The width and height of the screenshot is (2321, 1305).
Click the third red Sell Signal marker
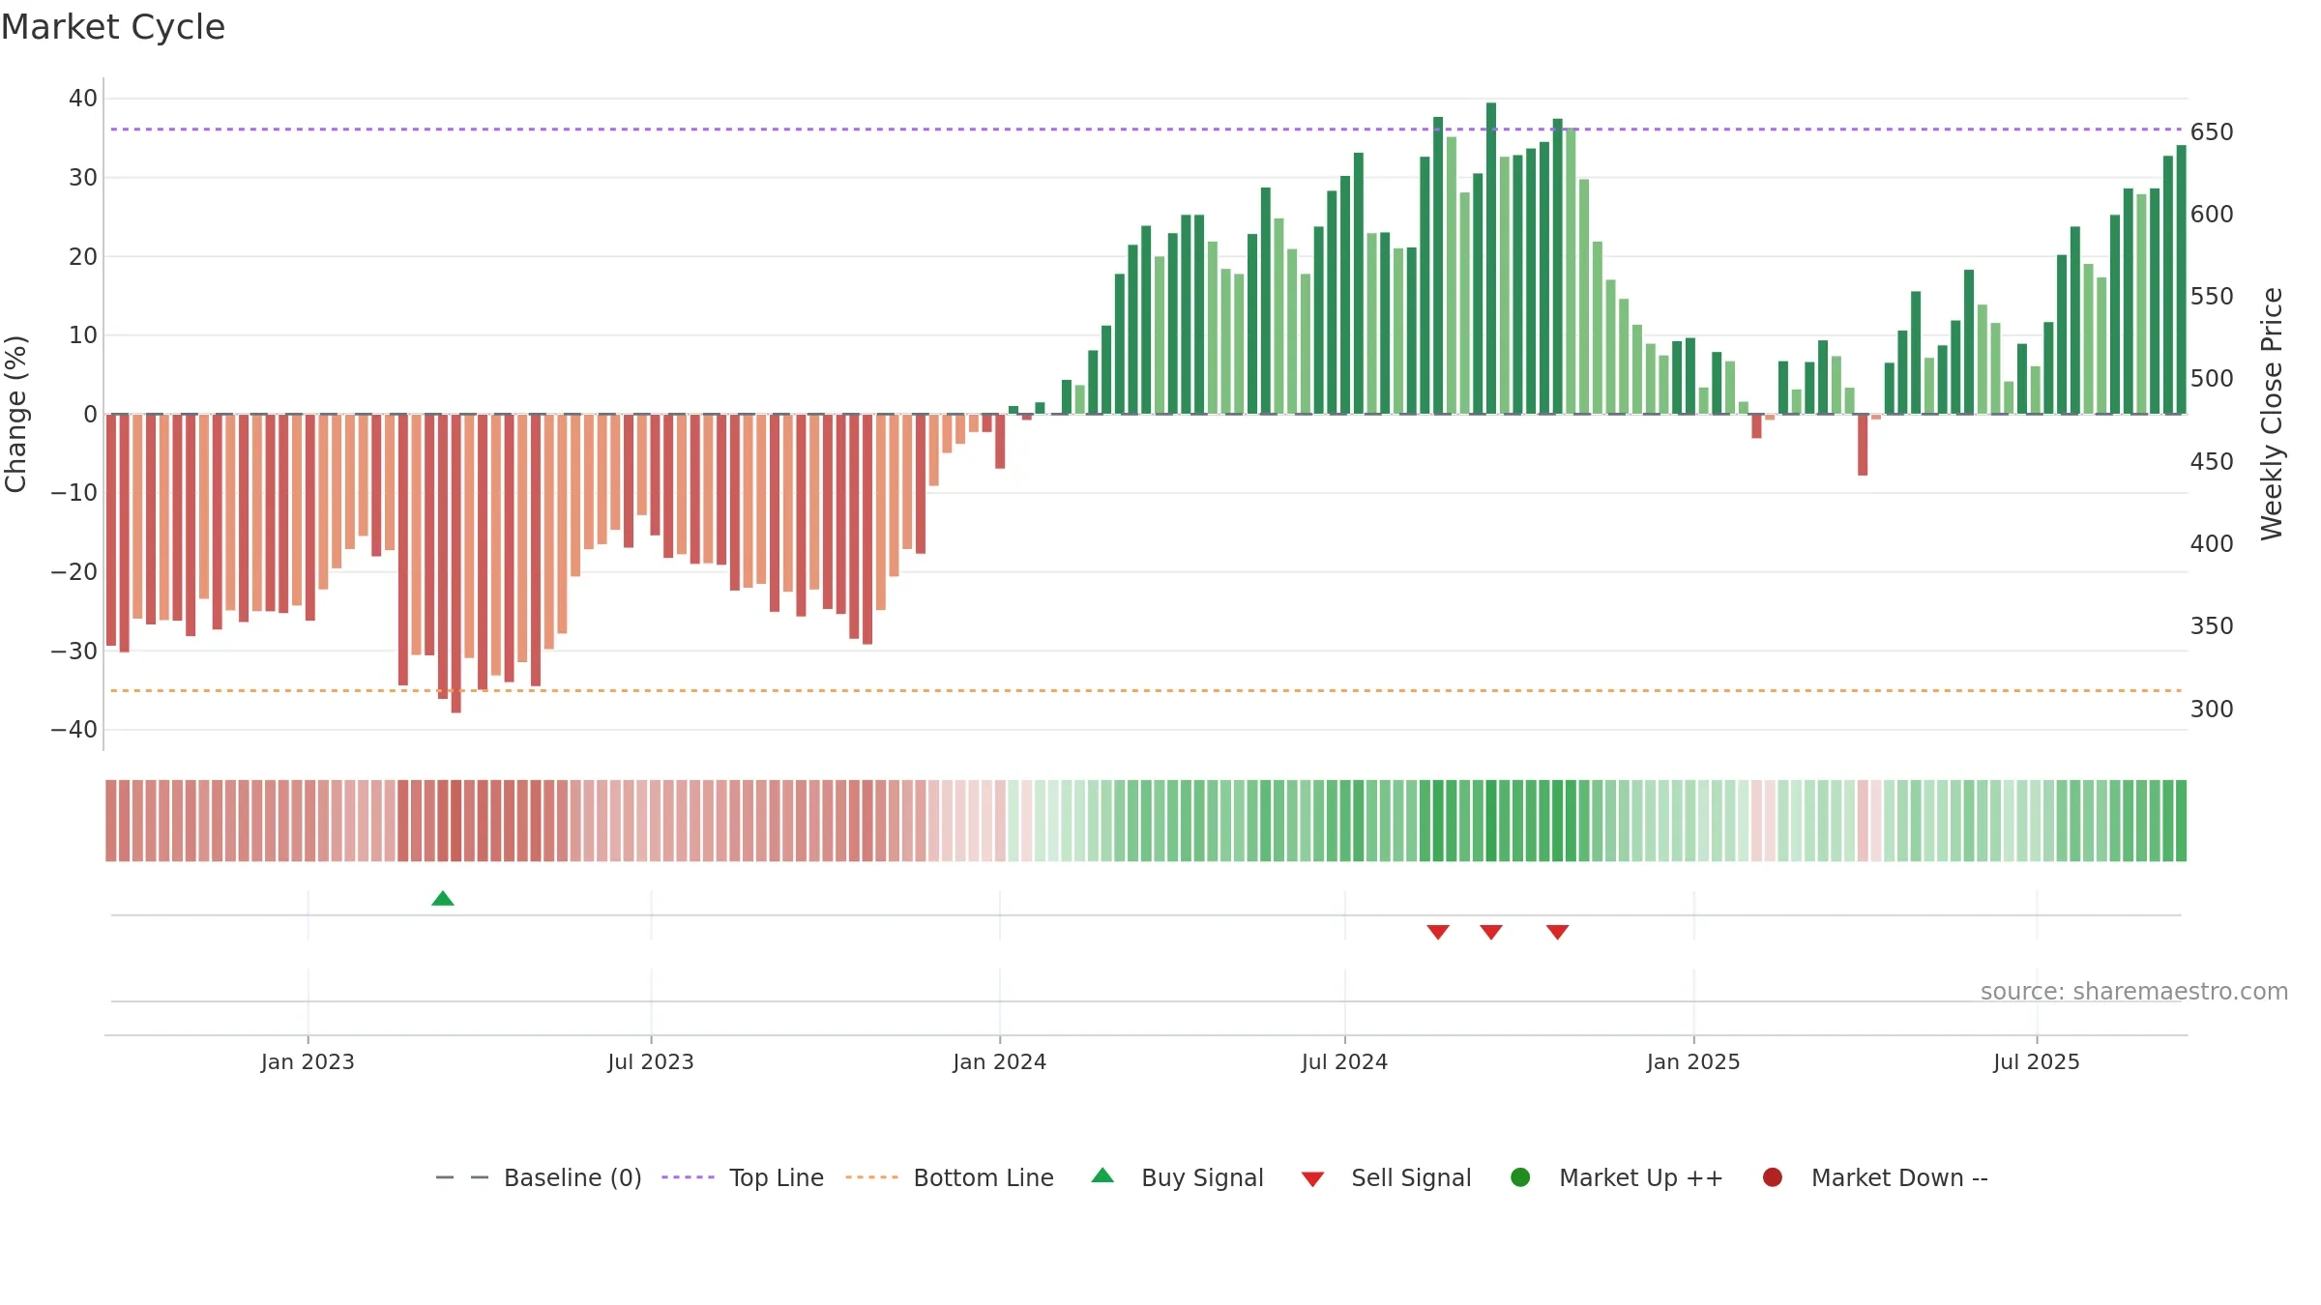coord(1557,932)
